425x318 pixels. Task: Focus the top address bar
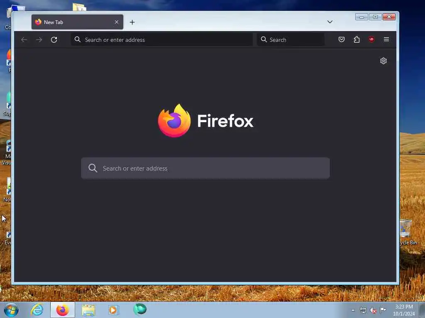point(161,40)
